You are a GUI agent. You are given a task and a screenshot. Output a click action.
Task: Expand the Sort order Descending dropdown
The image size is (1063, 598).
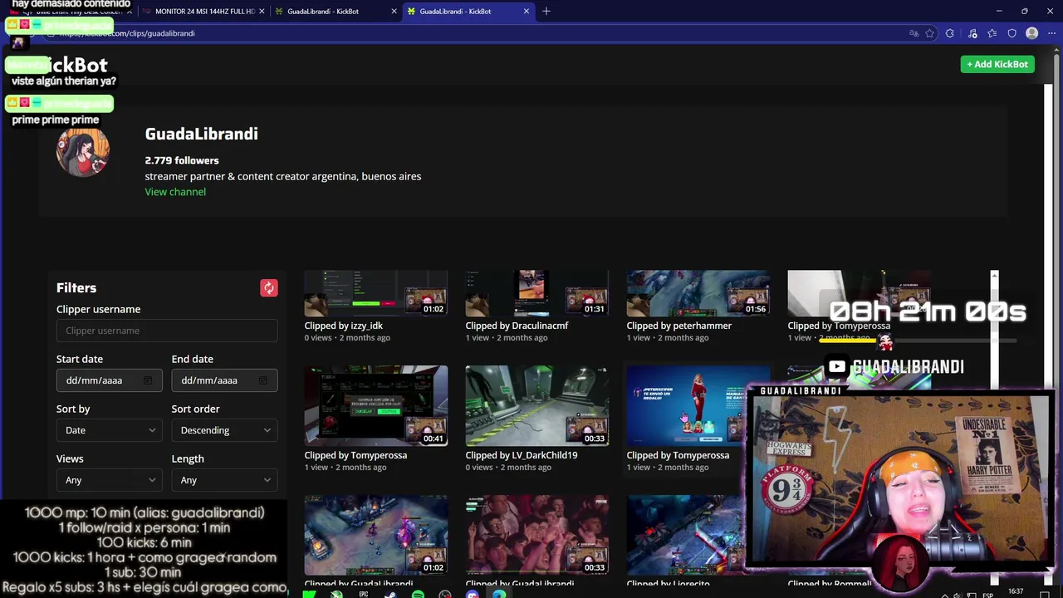pyautogui.click(x=224, y=430)
